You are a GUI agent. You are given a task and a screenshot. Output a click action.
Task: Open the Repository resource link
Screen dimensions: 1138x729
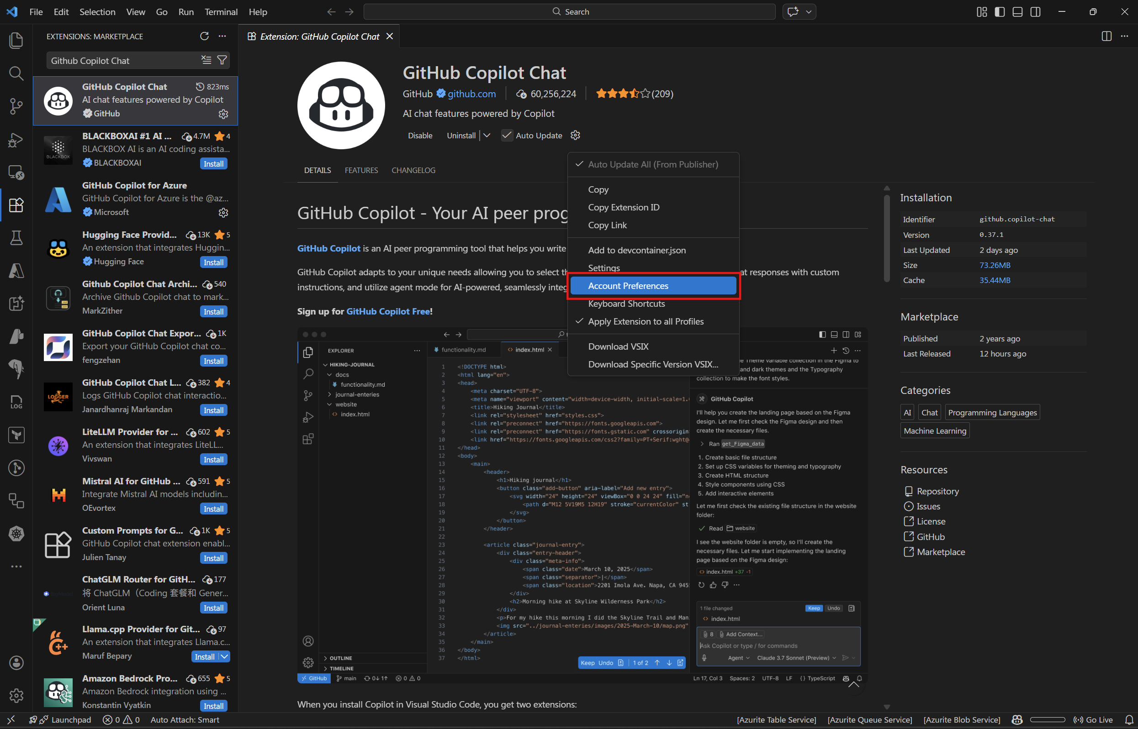(x=937, y=491)
